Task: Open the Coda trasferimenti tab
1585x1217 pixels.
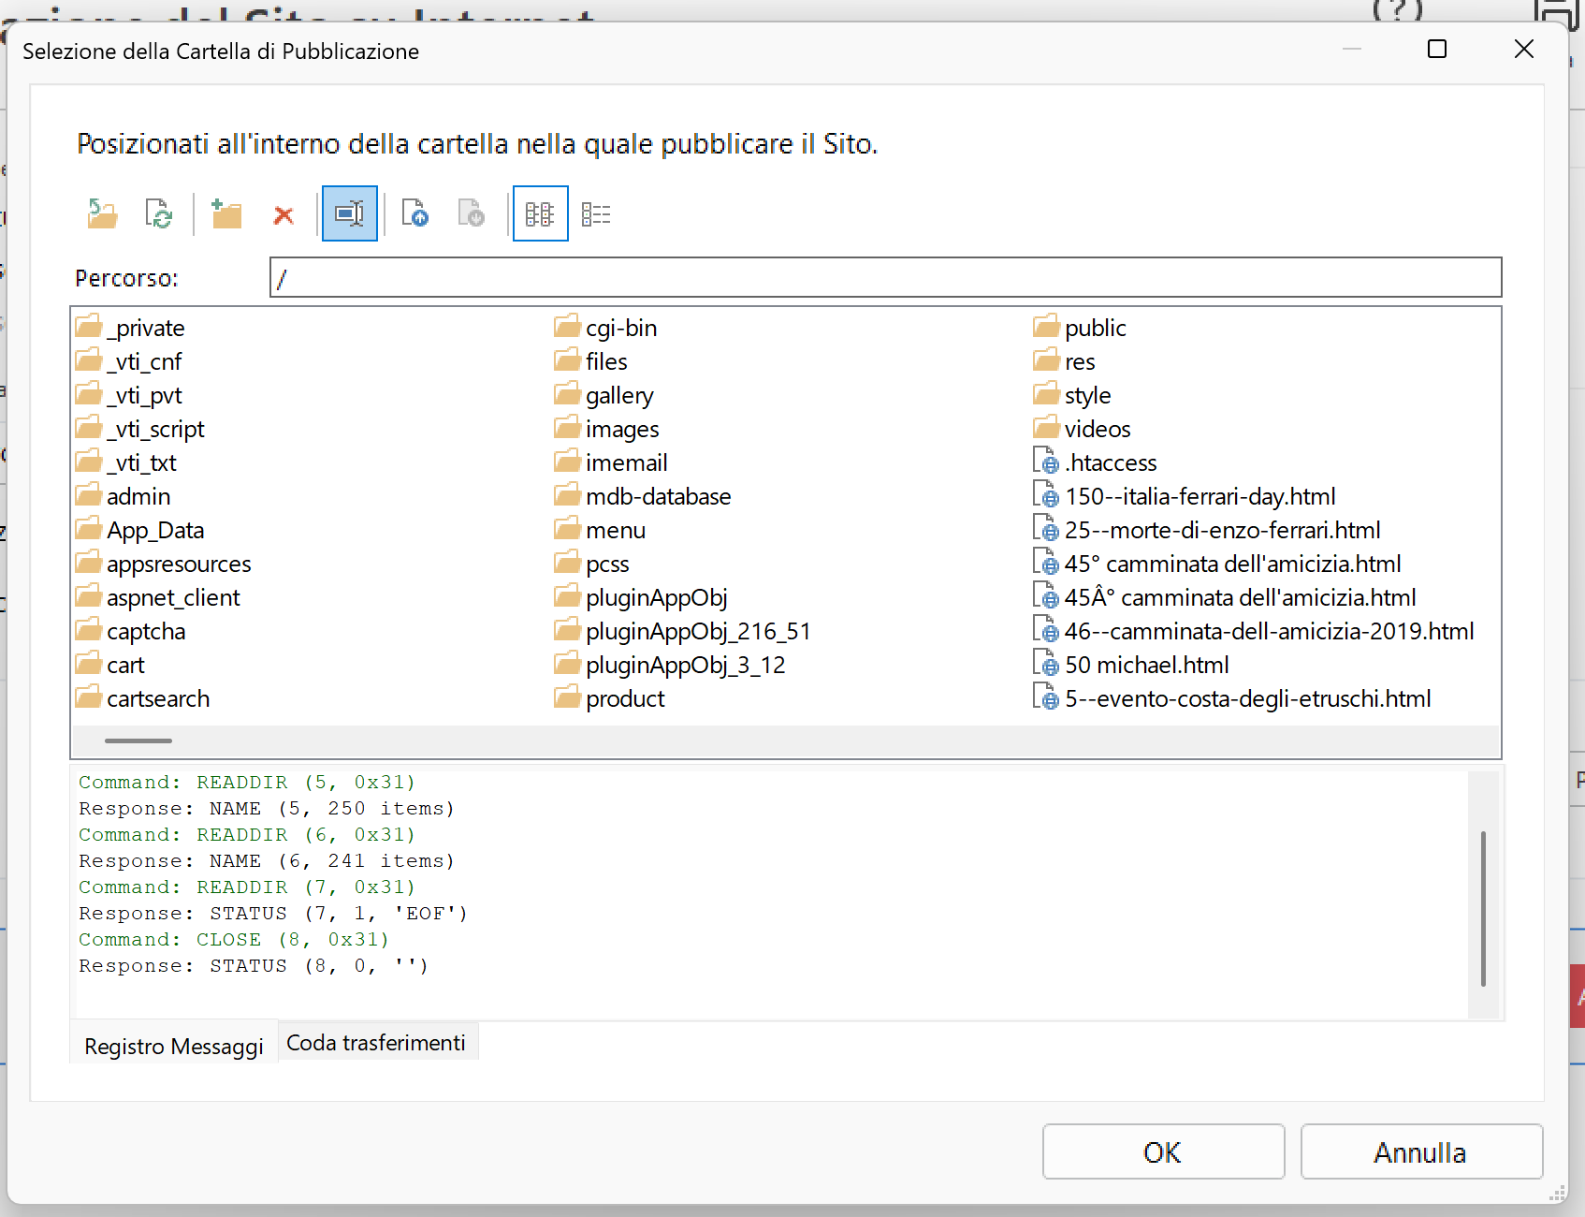Action: pyautogui.click(x=376, y=1043)
